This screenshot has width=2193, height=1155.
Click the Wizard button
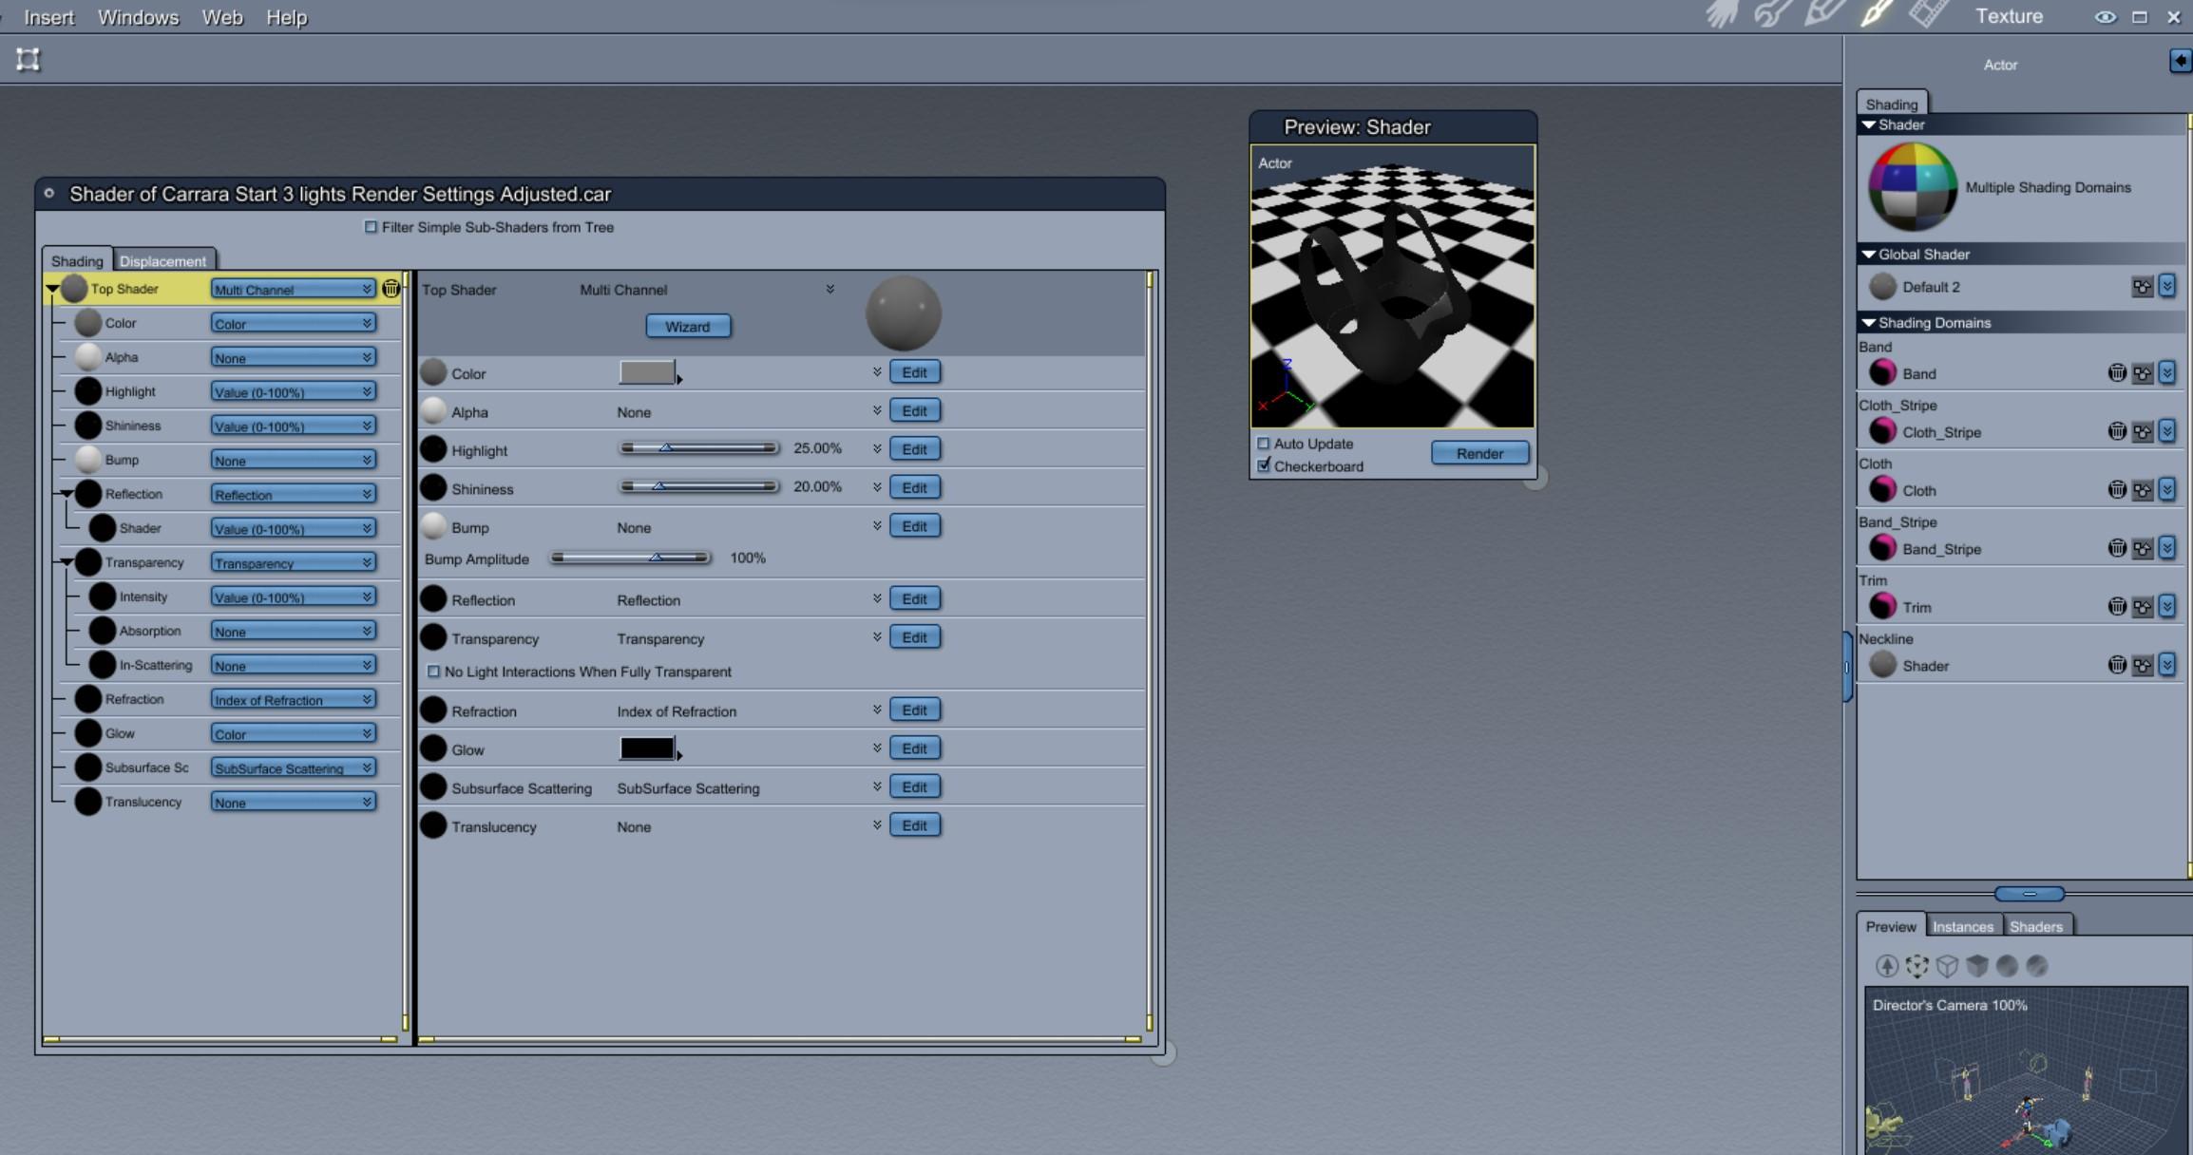687,327
